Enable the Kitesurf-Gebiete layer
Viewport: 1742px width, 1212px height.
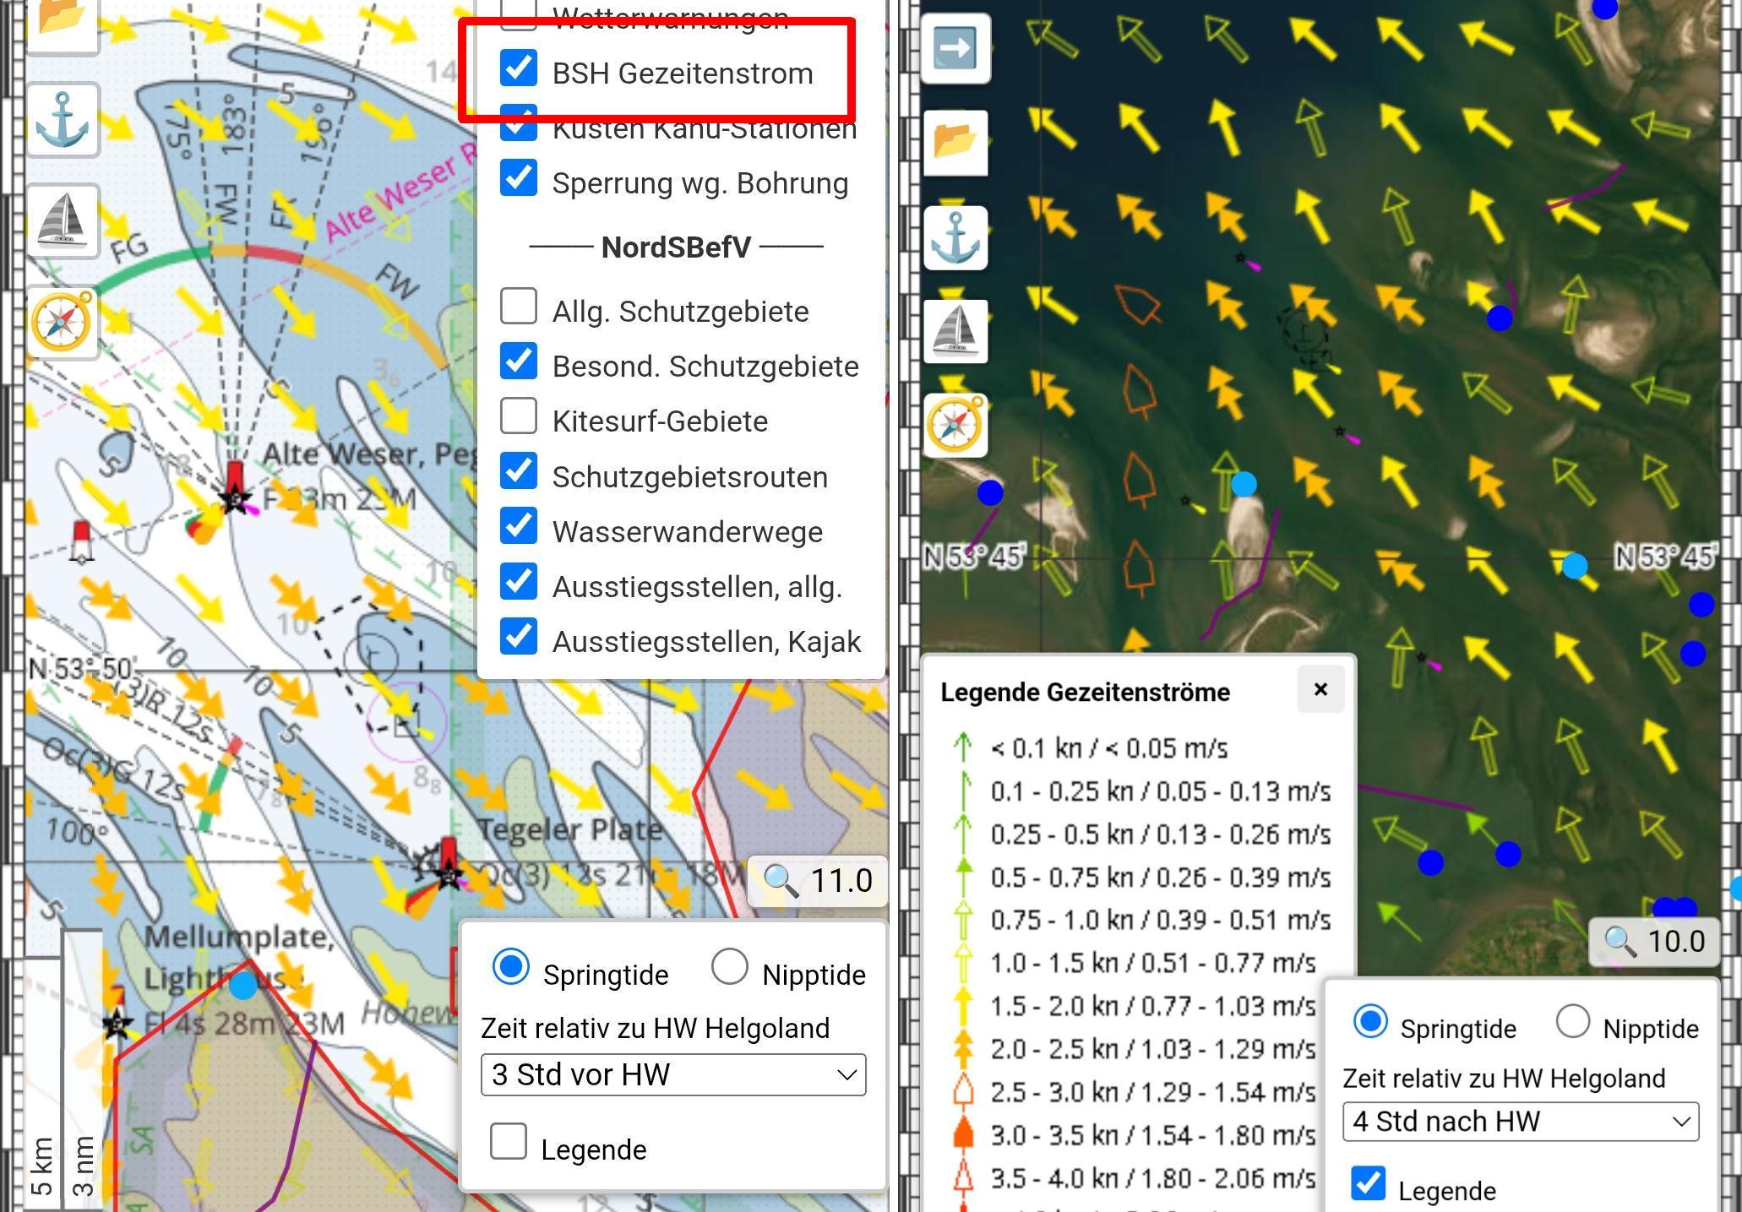tap(518, 416)
